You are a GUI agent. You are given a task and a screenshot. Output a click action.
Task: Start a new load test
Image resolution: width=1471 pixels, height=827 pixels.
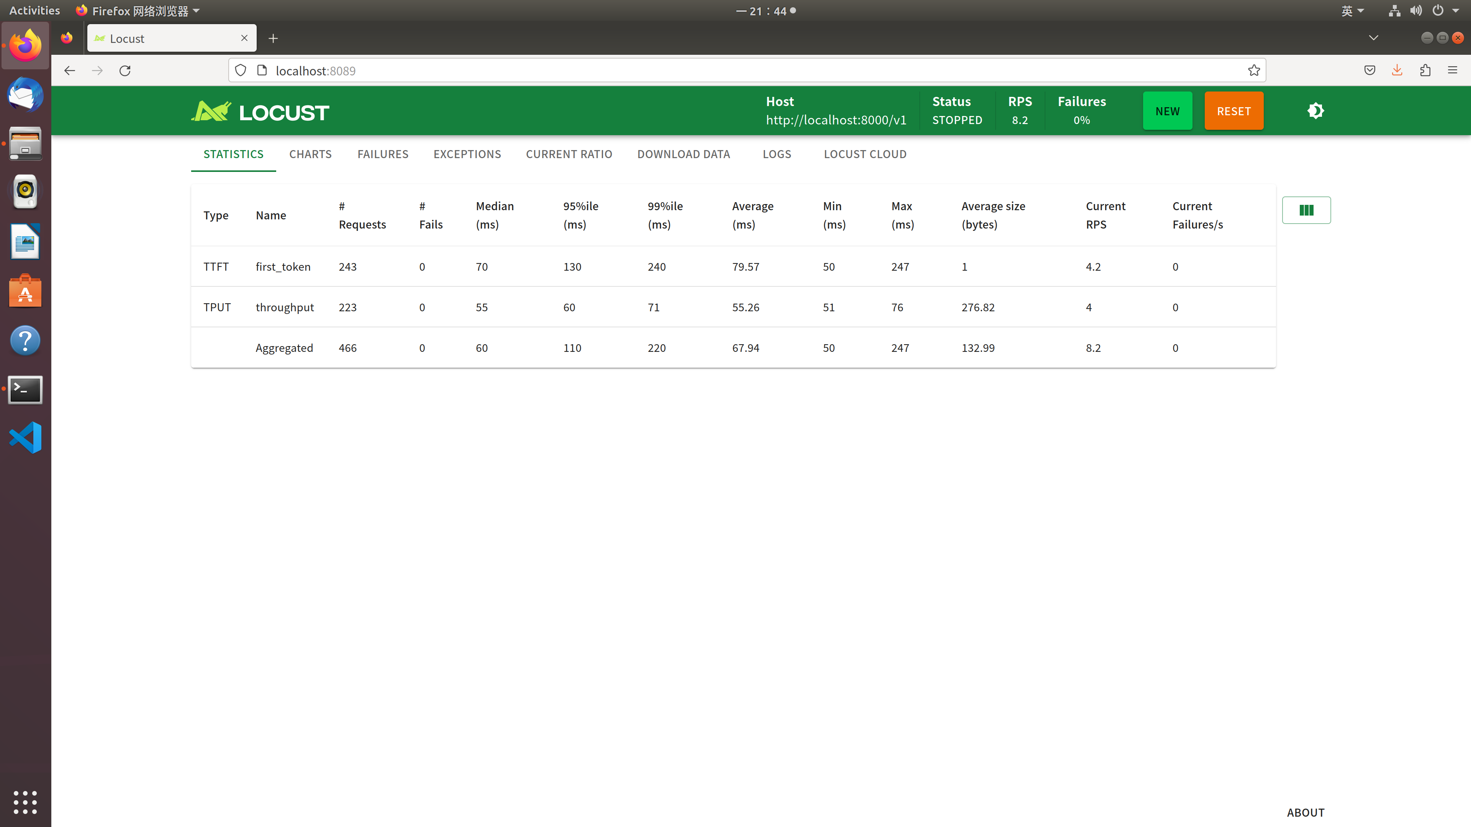tap(1167, 111)
